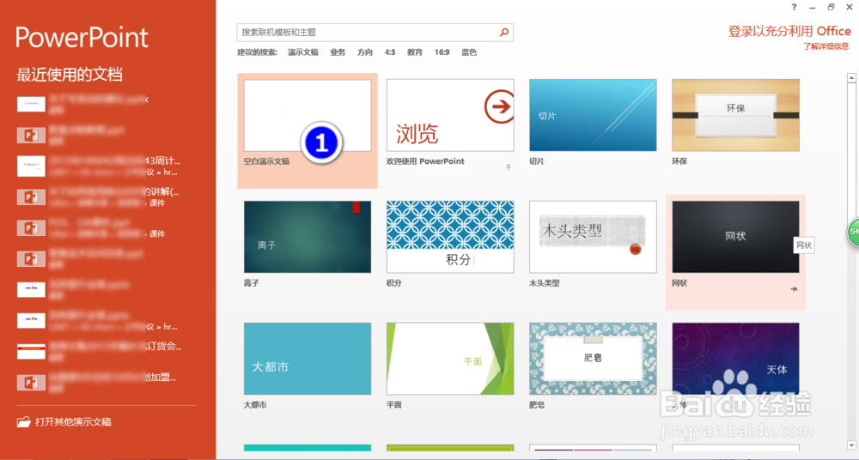Pin the 欢迎使用 PowerPoint template

pos(509,167)
